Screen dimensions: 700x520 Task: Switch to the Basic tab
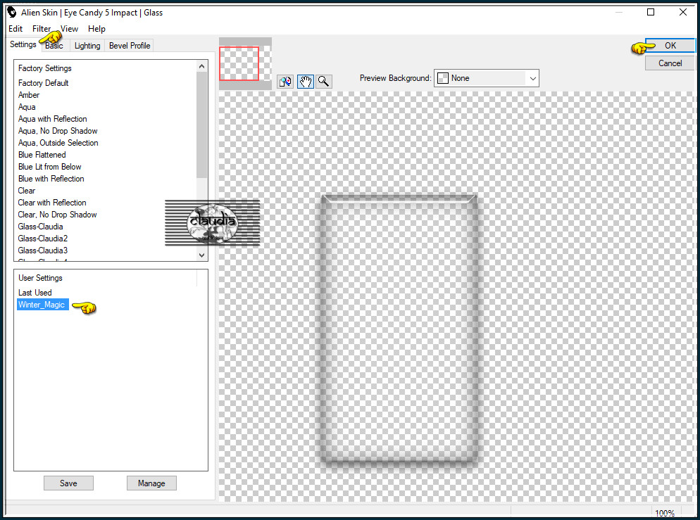tap(54, 46)
